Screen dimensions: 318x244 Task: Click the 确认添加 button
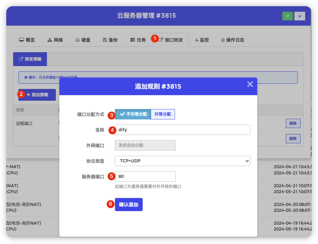coord(129,205)
